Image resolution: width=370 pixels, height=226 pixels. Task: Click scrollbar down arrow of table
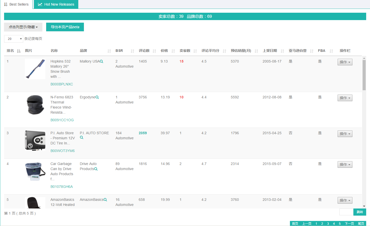point(364,206)
